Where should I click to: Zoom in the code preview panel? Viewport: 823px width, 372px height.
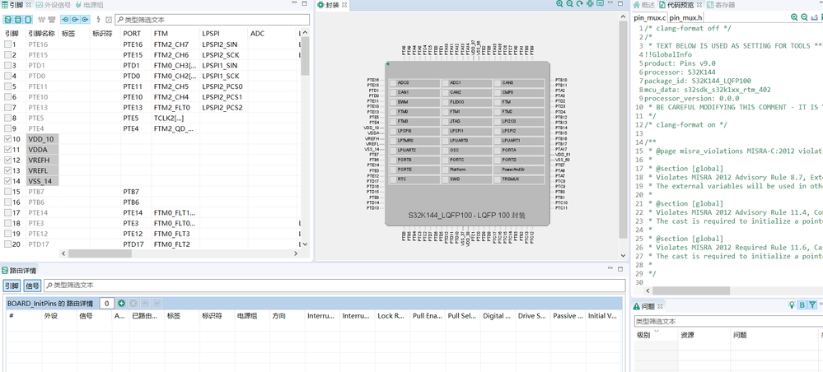pyautogui.click(x=795, y=17)
